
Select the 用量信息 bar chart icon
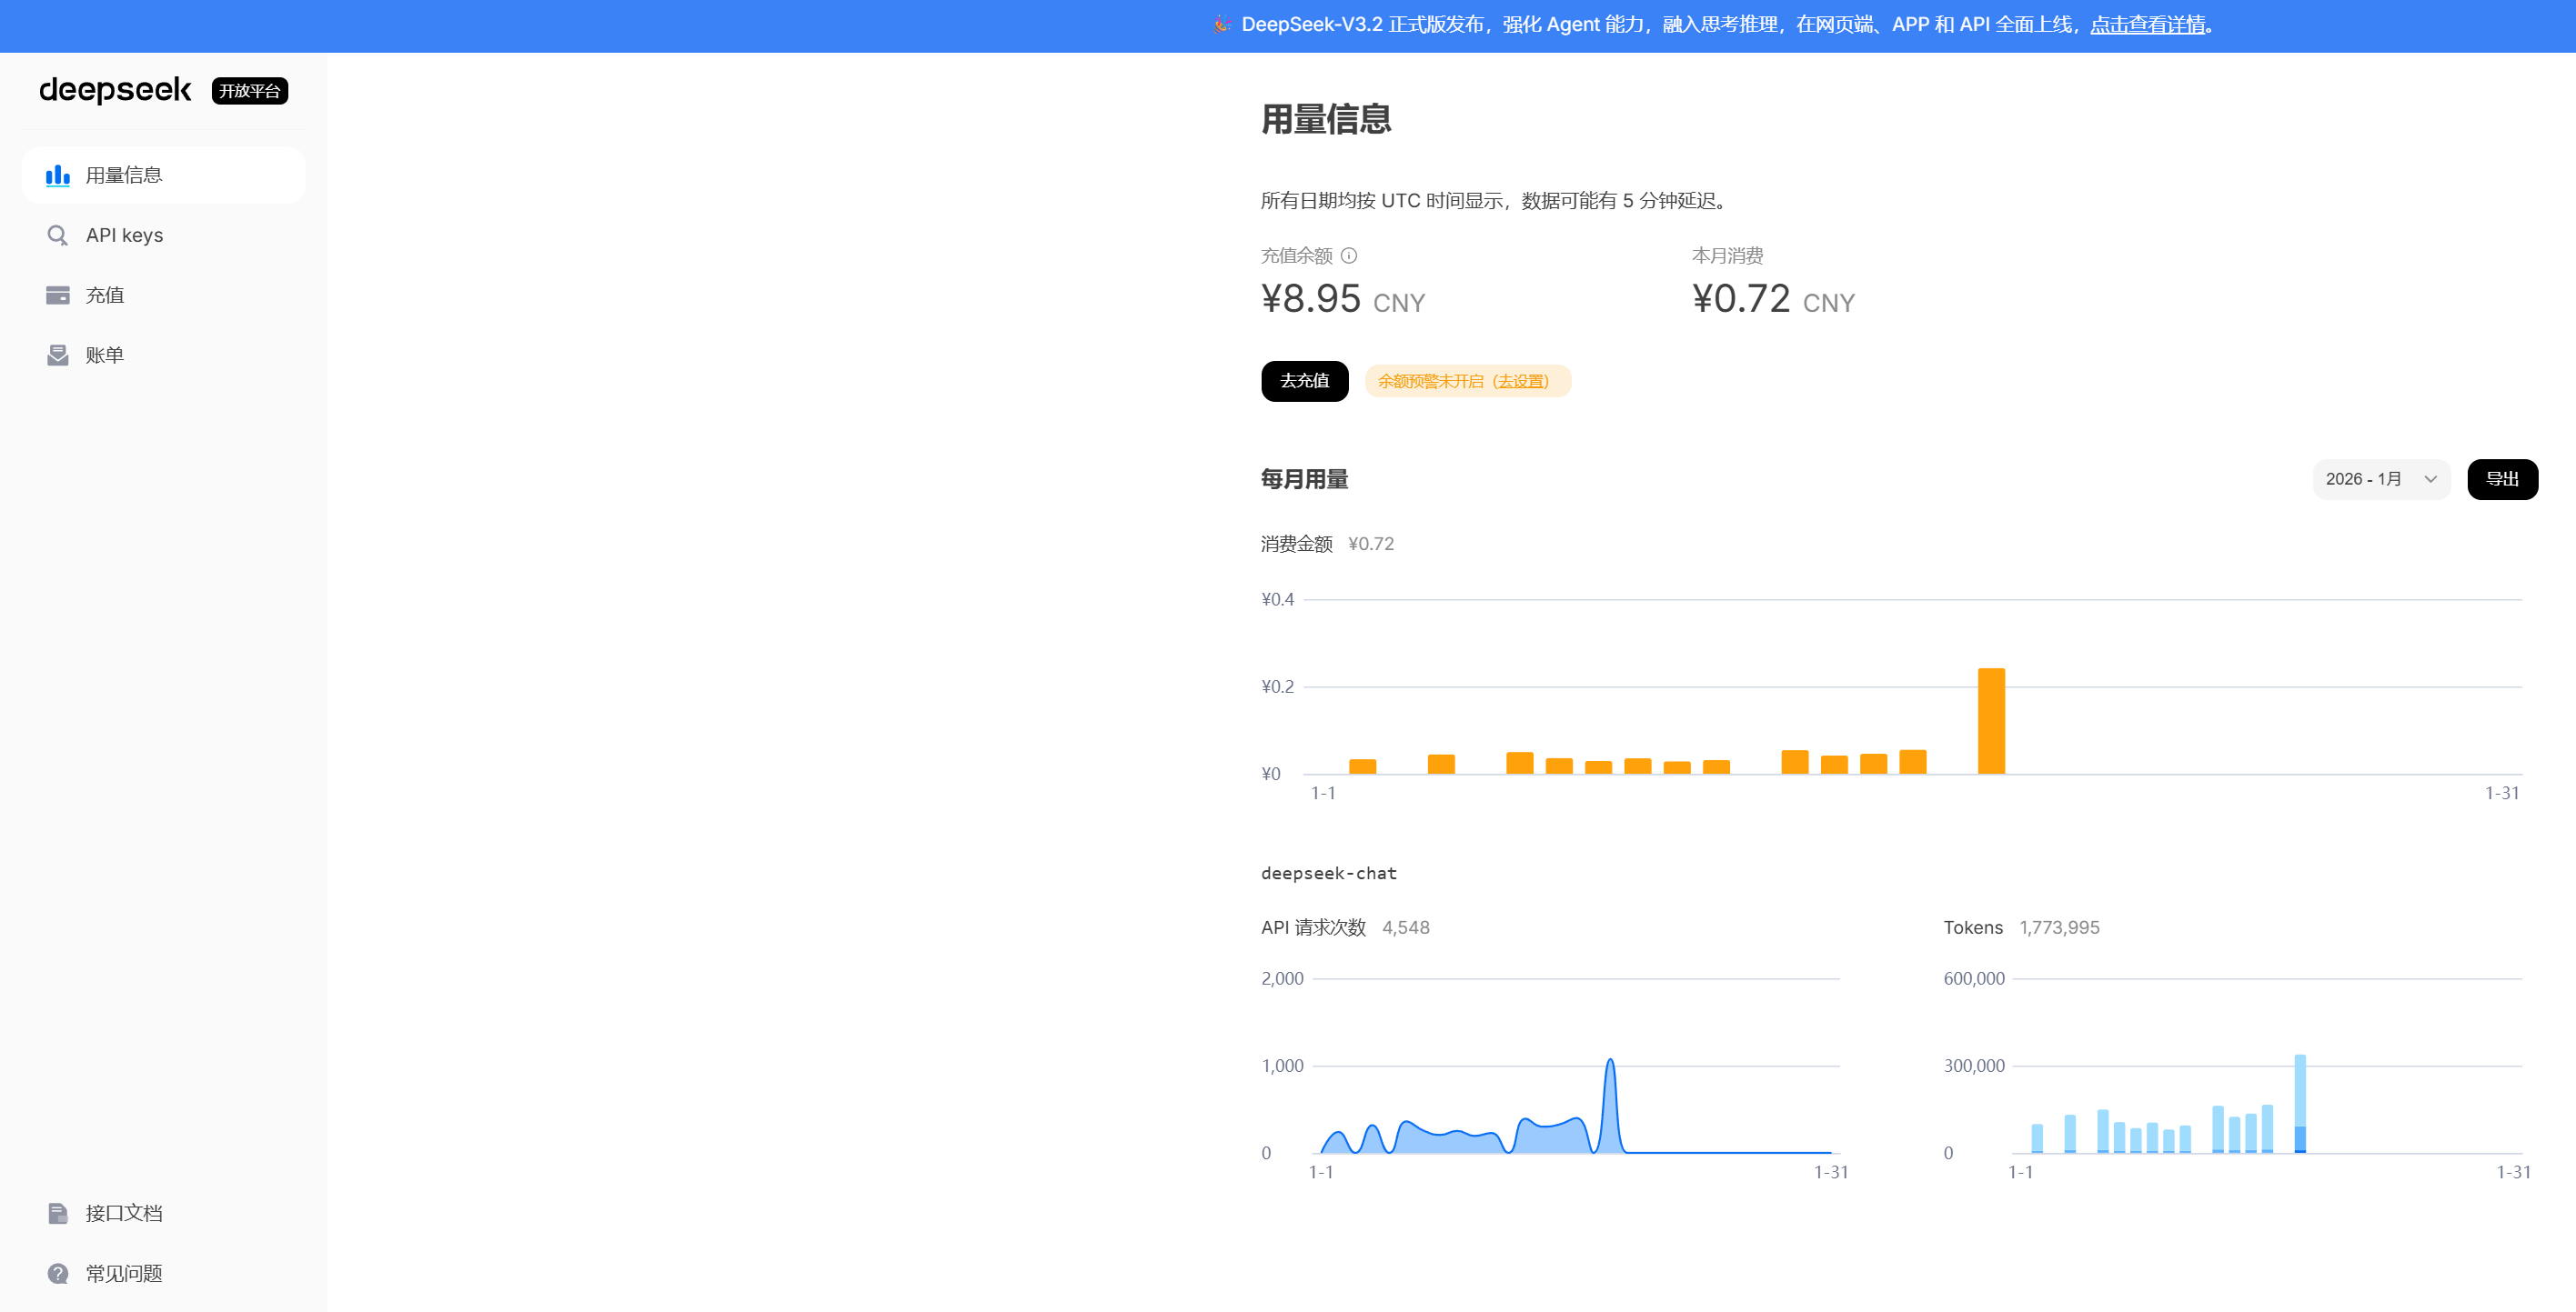59,175
